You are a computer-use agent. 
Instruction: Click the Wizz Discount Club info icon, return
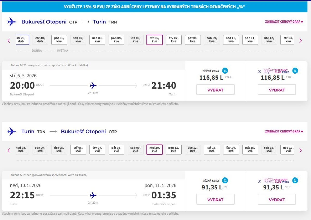coord(259,181)
